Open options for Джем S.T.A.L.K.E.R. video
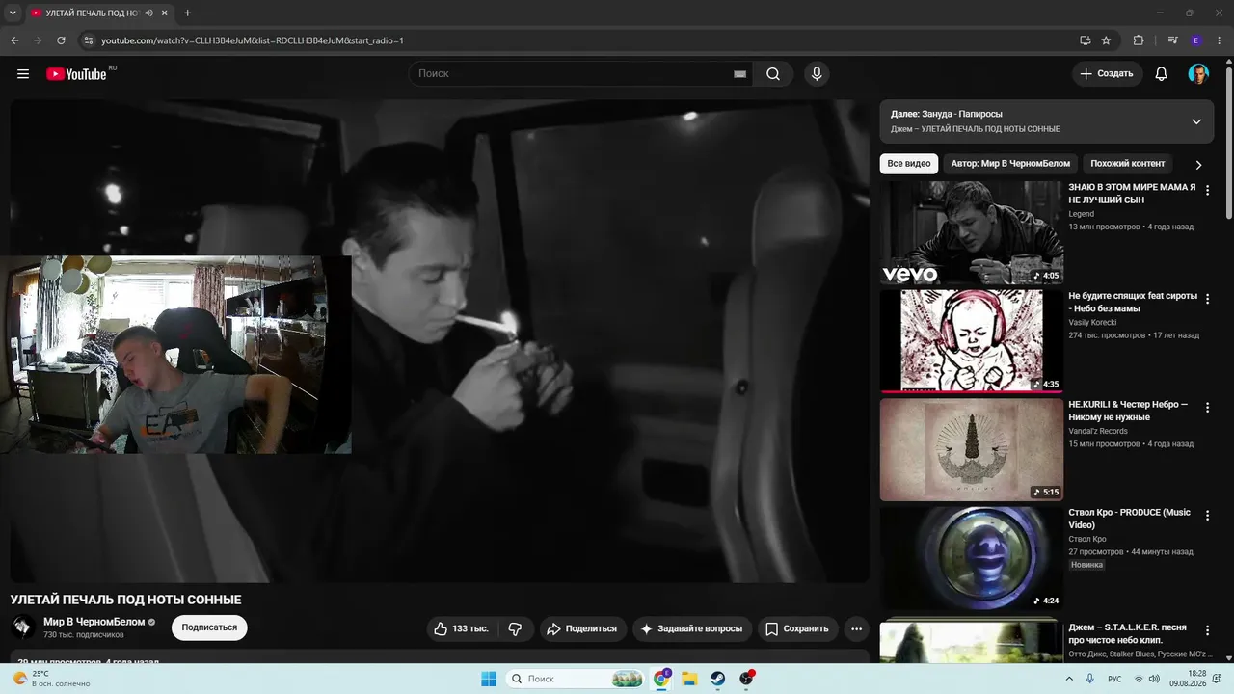The image size is (1234, 694). [x=1207, y=631]
